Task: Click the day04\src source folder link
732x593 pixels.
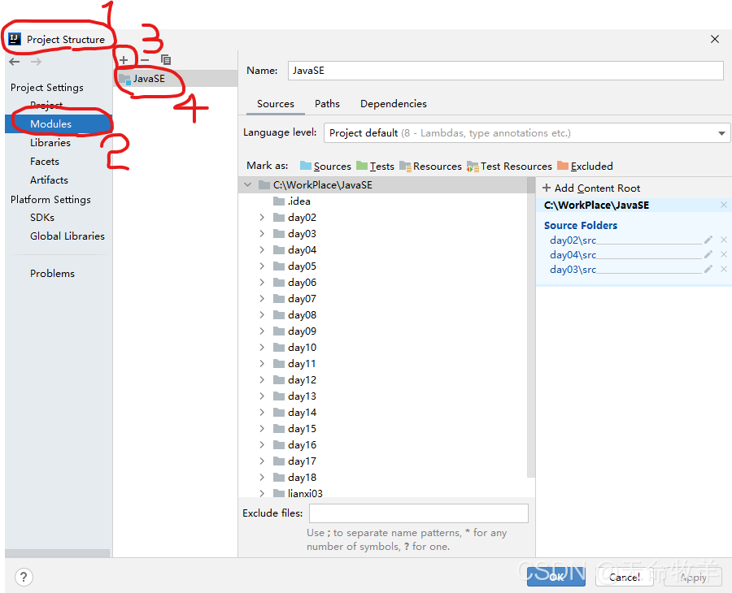Action: click(x=573, y=254)
